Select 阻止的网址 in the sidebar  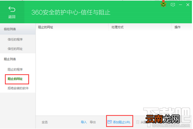(x=15, y=79)
